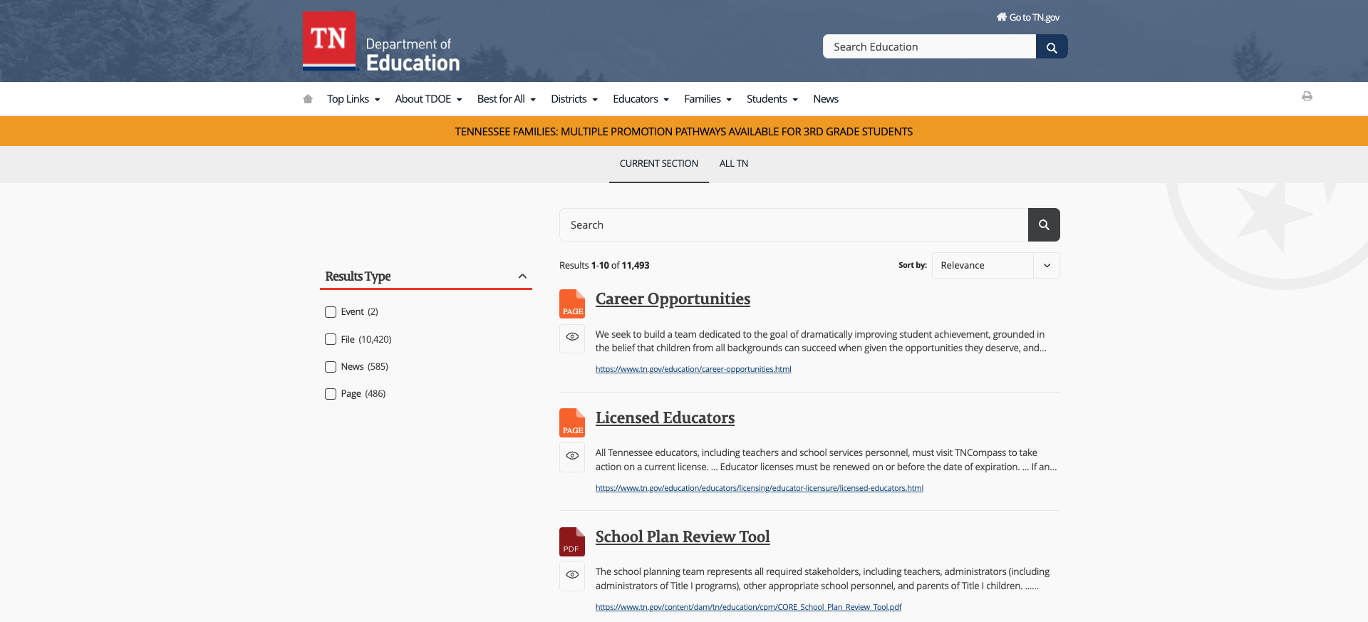Open the News navigation item
1368x622 pixels.
[x=826, y=99]
